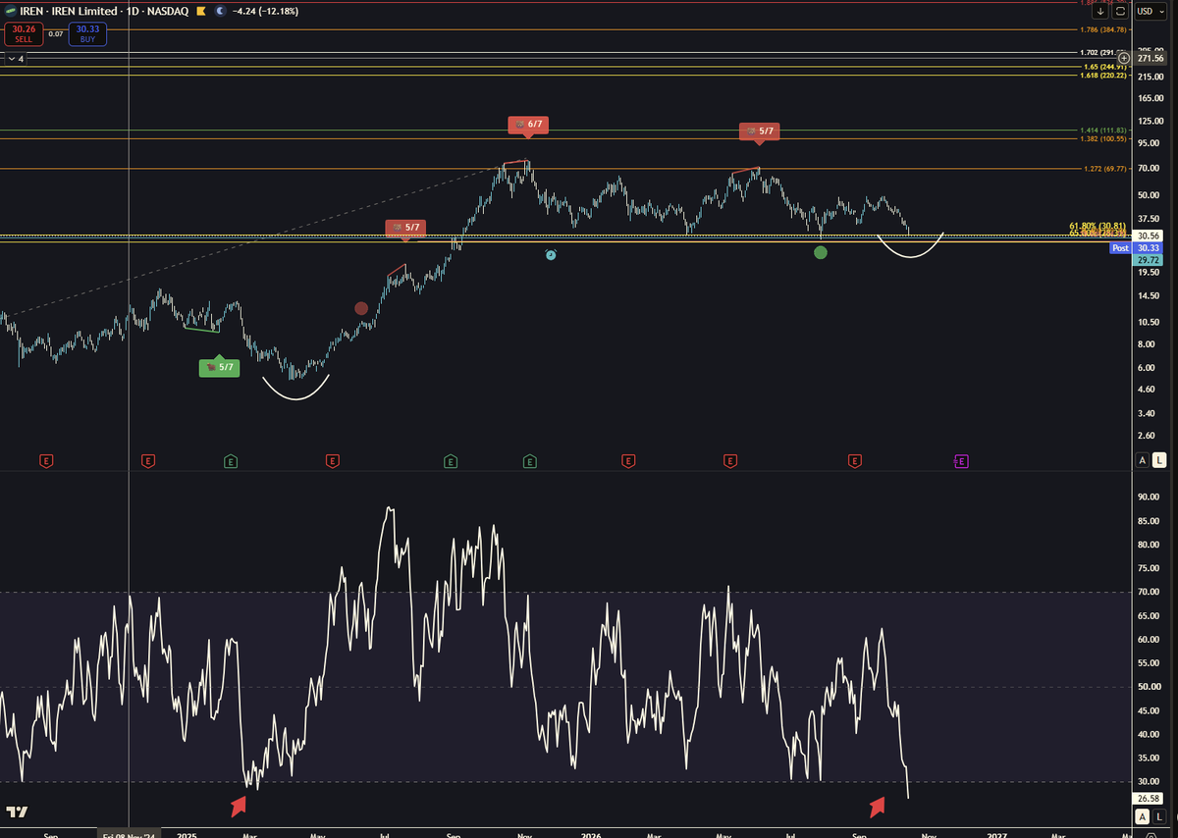
Task: Click the purple upcoming earnings E marker
Action: coord(961,460)
